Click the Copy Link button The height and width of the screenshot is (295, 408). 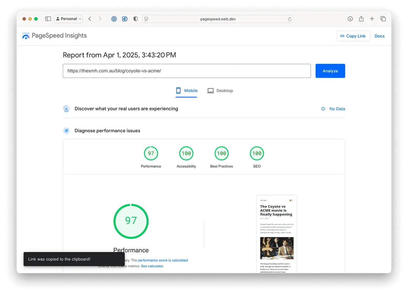pos(353,36)
